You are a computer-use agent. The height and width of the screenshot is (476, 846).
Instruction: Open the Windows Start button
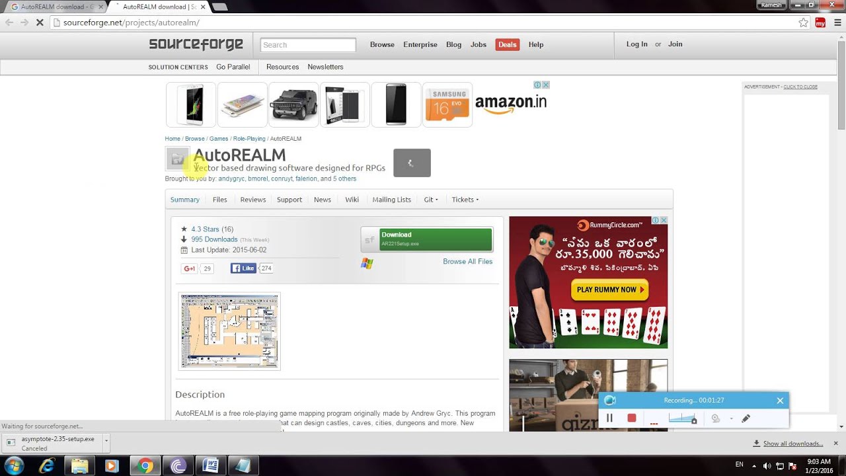pyautogui.click(x=13, y=466)
